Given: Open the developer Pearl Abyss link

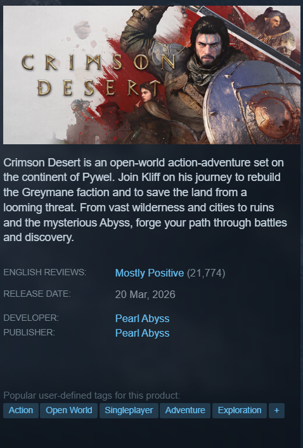Looking at the screenshot, I should click(142, 318).
